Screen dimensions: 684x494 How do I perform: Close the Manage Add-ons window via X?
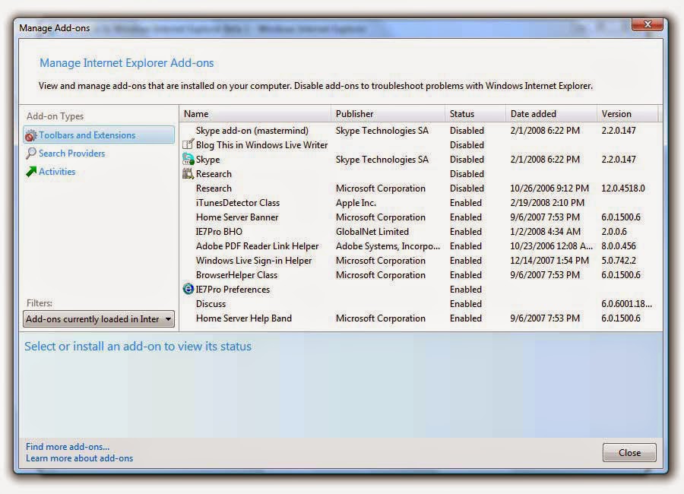coord(648,24)
